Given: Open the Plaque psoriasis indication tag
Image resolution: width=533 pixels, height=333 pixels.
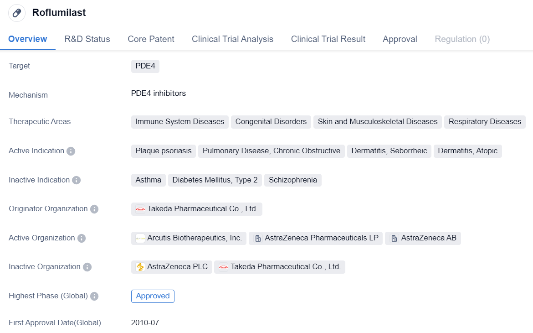Looking at the screenshot, I should point(164,151).
